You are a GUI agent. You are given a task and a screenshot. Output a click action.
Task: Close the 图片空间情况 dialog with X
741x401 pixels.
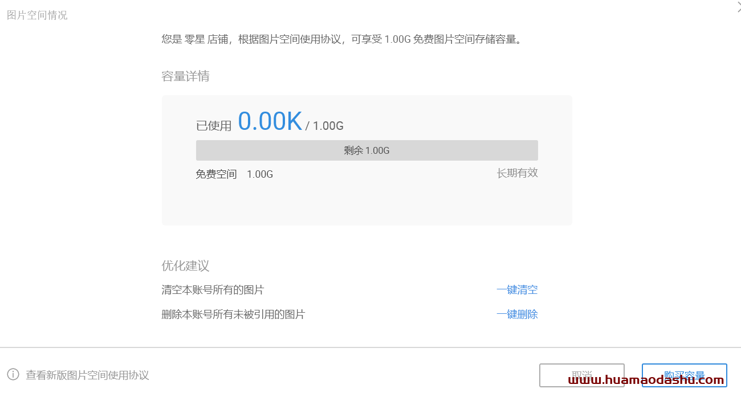click(x=739, y=7)
